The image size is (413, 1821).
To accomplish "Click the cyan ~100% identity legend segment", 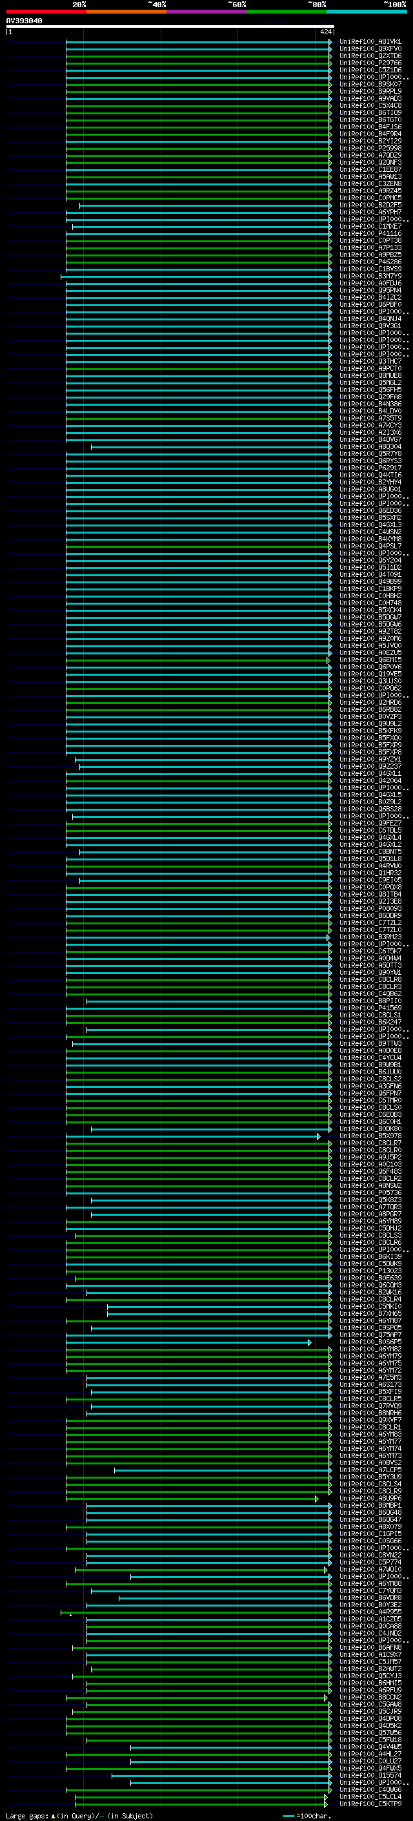I will click(367, 12).
